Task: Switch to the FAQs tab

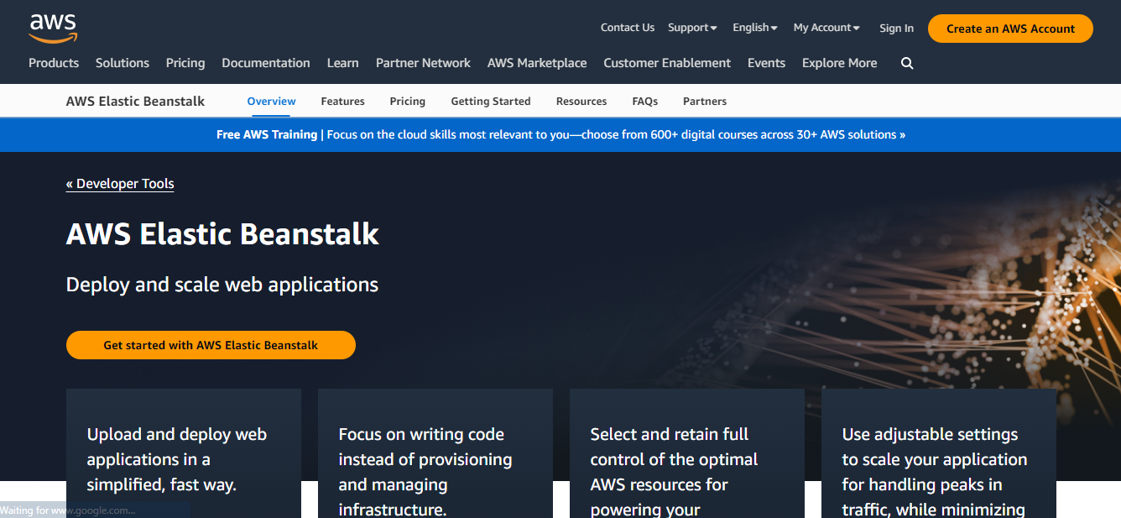Action: click(x=644, y=101)
